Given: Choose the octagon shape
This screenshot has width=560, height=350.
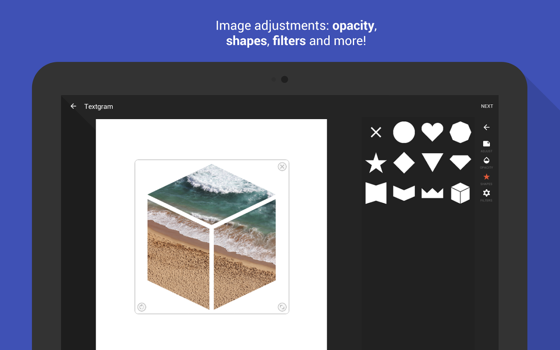Looking at the screenshot, I should 460,132.
